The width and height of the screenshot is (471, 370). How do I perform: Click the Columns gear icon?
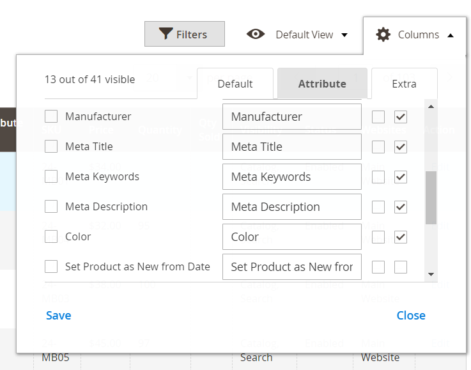tap(383, 35)
